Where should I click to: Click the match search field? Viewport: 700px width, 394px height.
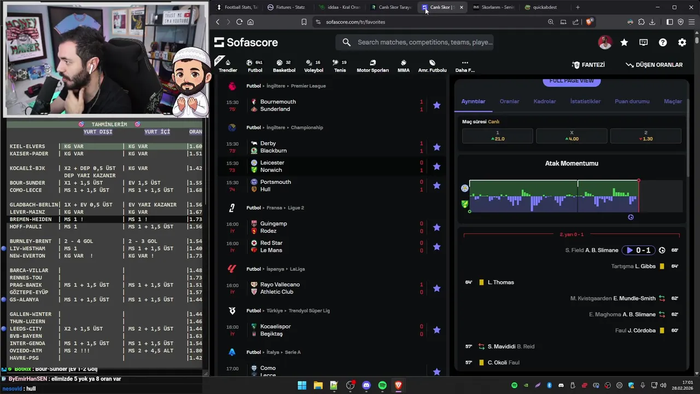[x=415, y=42]
